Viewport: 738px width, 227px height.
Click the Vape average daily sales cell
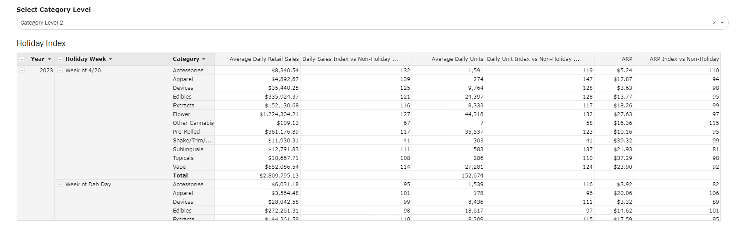[x=281, y=167]
